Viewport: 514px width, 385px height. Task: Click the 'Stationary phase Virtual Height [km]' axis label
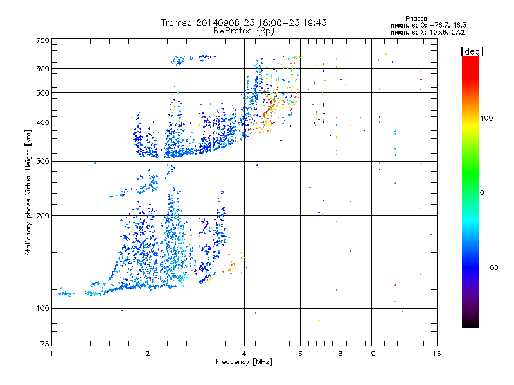28,193
